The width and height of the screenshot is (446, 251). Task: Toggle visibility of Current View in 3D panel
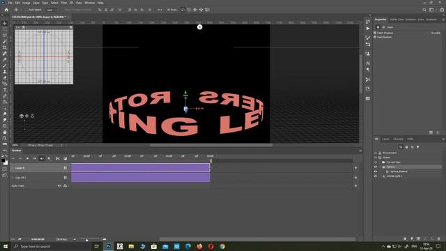(376, 162)
